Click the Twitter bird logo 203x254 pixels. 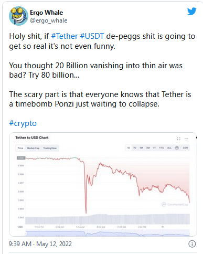point(192,12)
